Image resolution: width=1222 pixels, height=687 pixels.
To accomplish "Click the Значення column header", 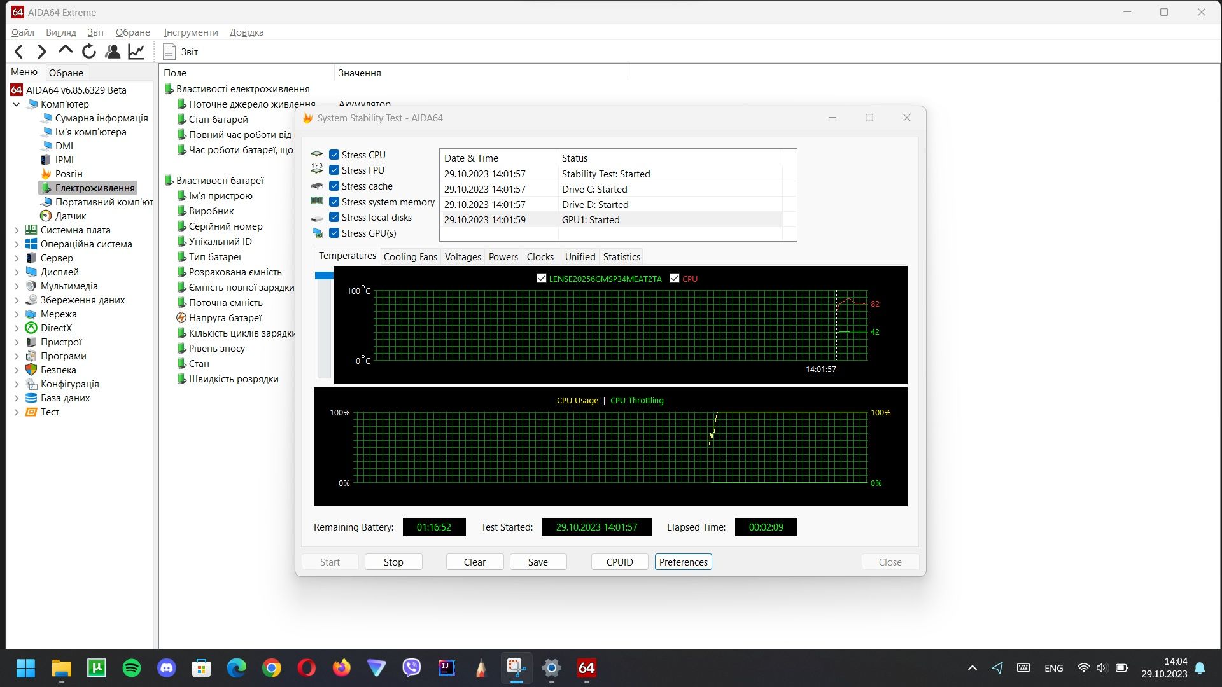I will (x=481, y=73).
